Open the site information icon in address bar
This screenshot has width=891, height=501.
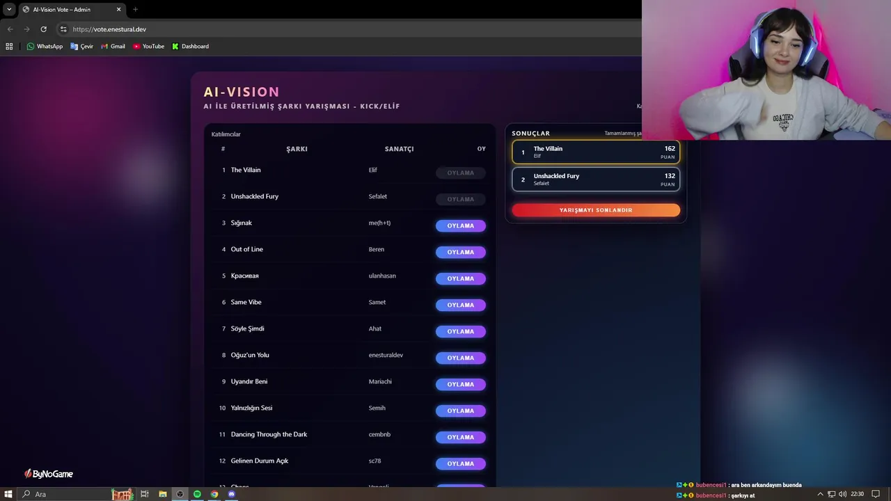click(63, 29)
